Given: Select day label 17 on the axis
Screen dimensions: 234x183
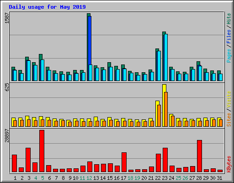Looking at the screenshot, I should coord(123,178).
